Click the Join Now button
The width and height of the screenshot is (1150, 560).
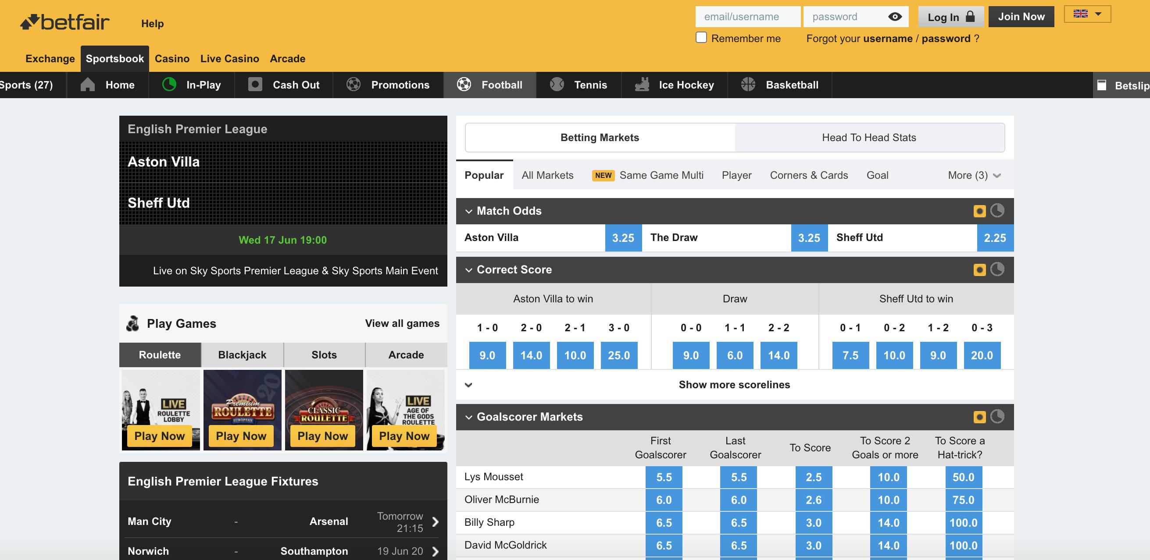1021,17
